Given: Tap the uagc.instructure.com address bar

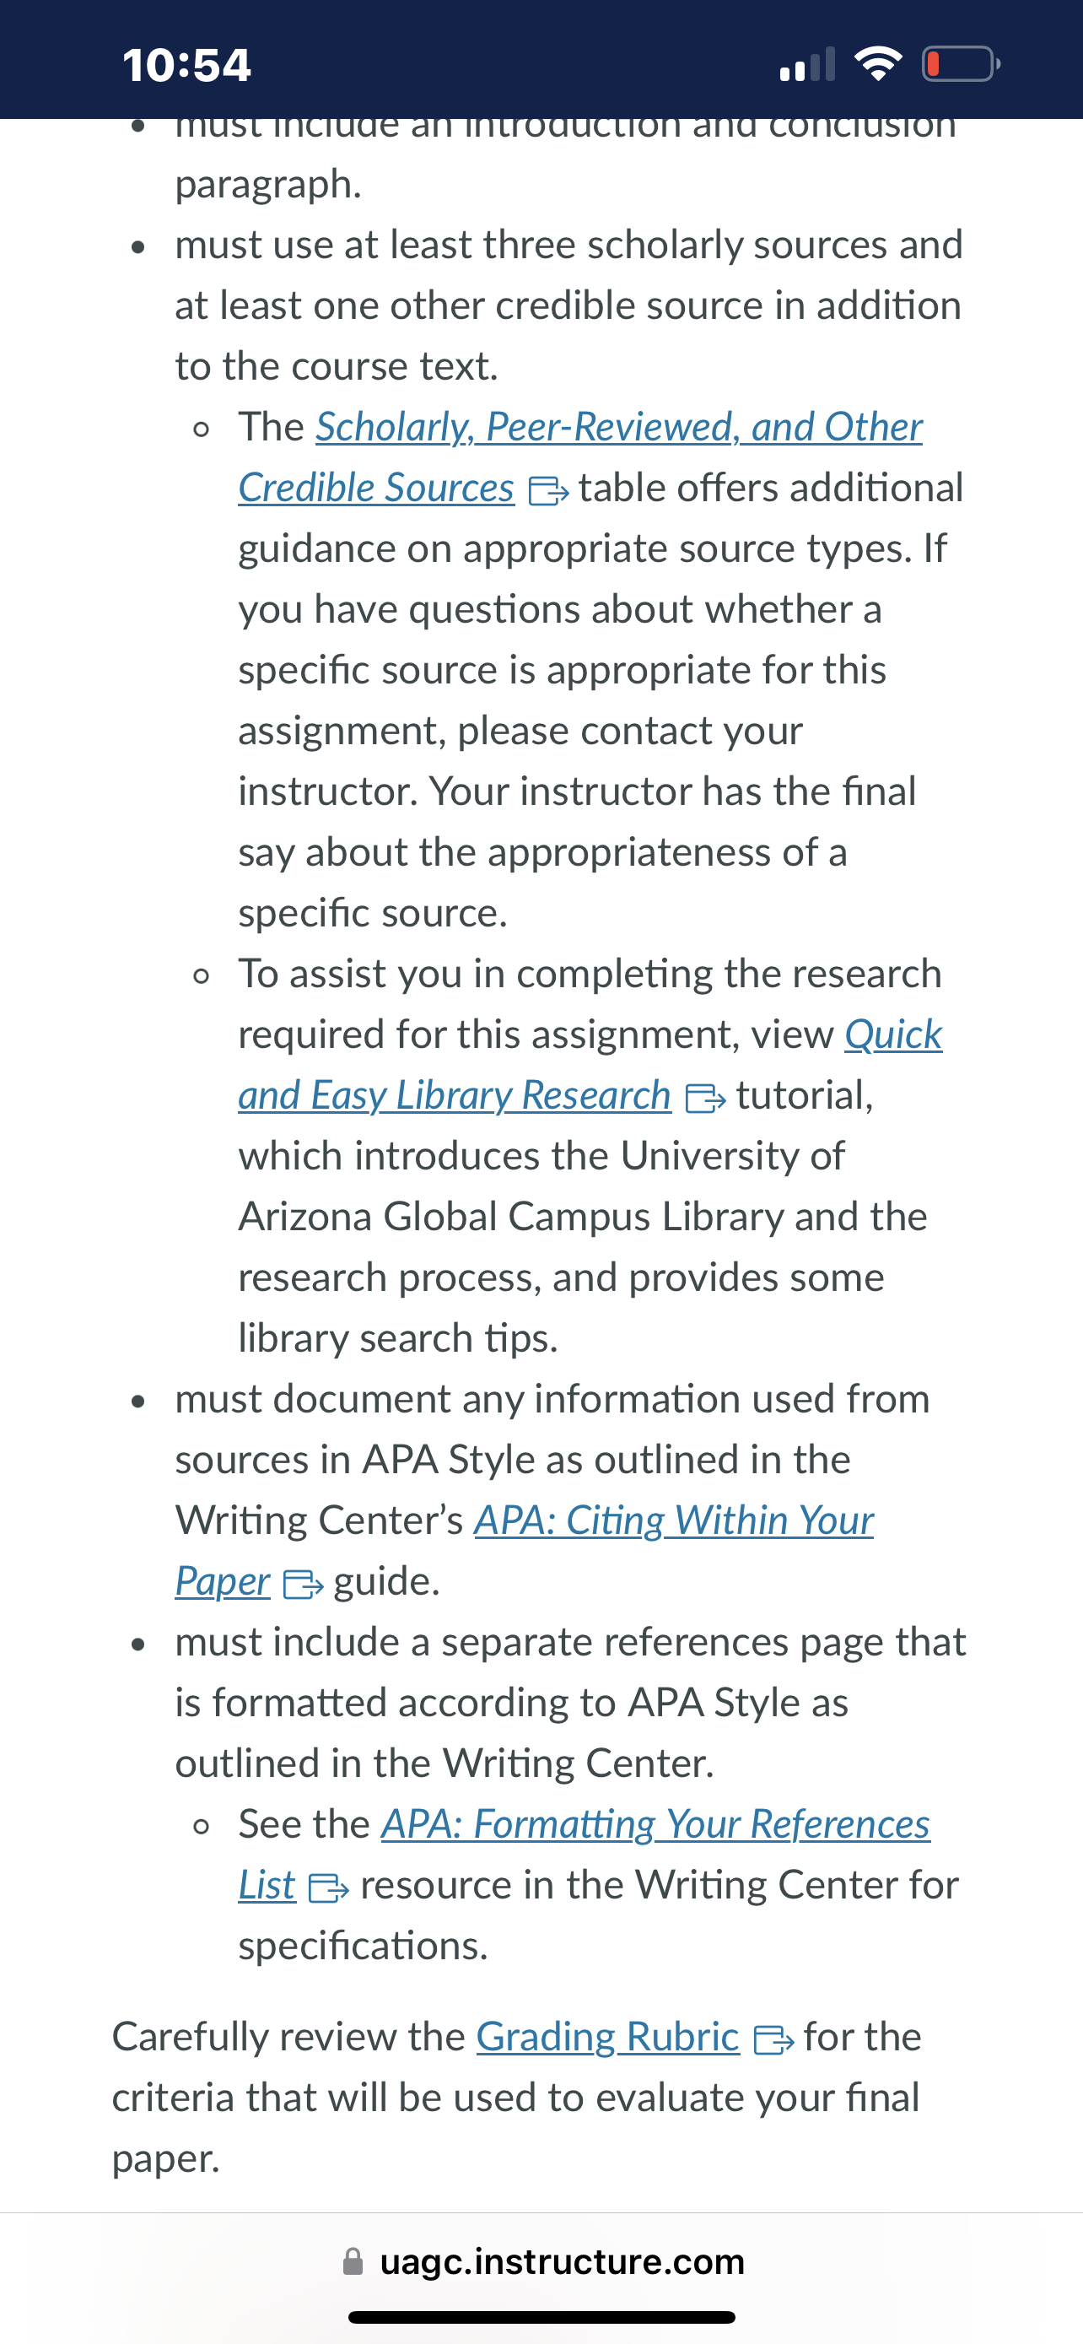Looking at the screenshot, I should 542,2262.
